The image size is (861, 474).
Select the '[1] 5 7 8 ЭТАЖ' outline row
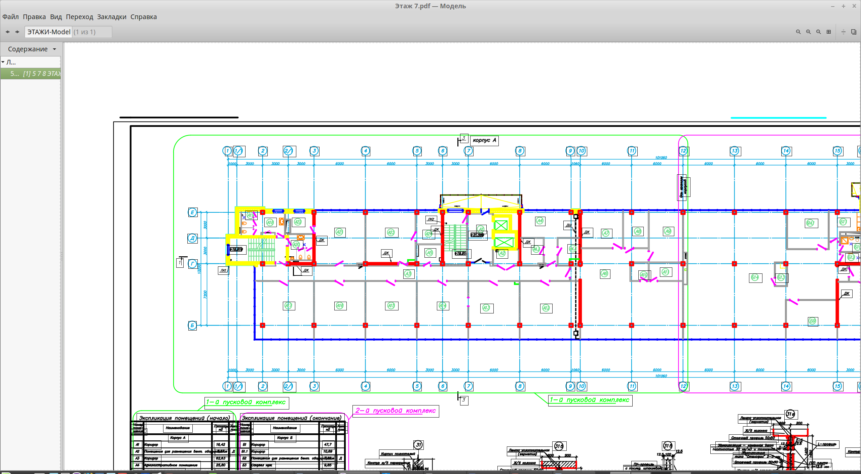[31, 74]
